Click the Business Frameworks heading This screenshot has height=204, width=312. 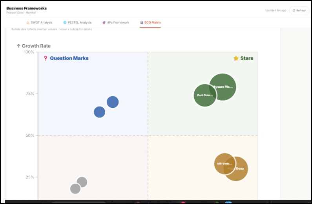click(x=26, y=8)
